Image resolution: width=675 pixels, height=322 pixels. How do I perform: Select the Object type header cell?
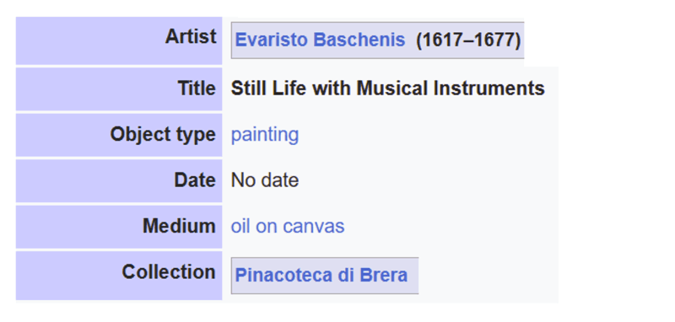click(119, 135)
